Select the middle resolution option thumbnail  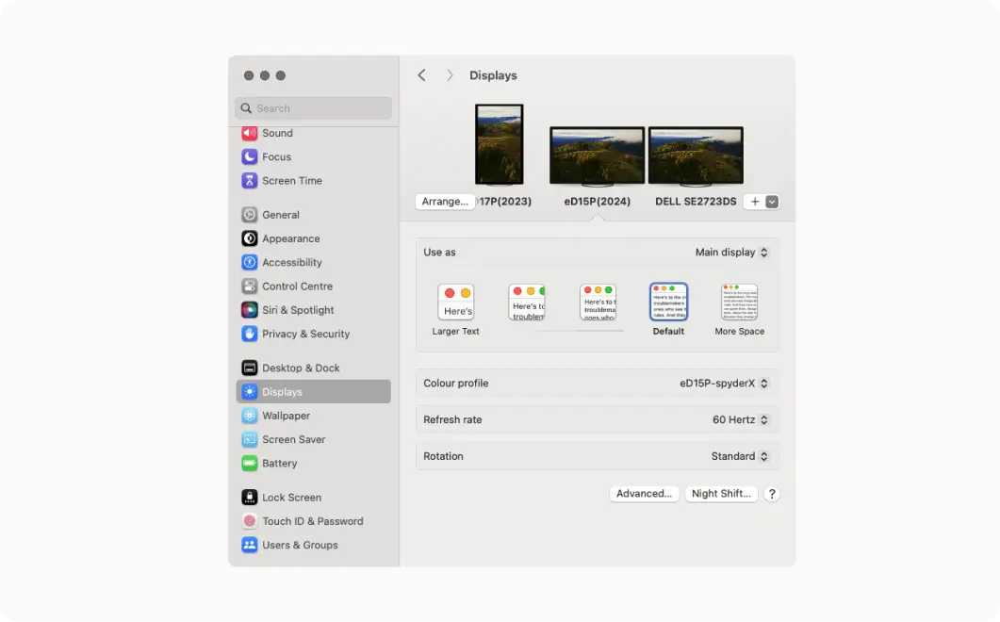pos(598,303)
